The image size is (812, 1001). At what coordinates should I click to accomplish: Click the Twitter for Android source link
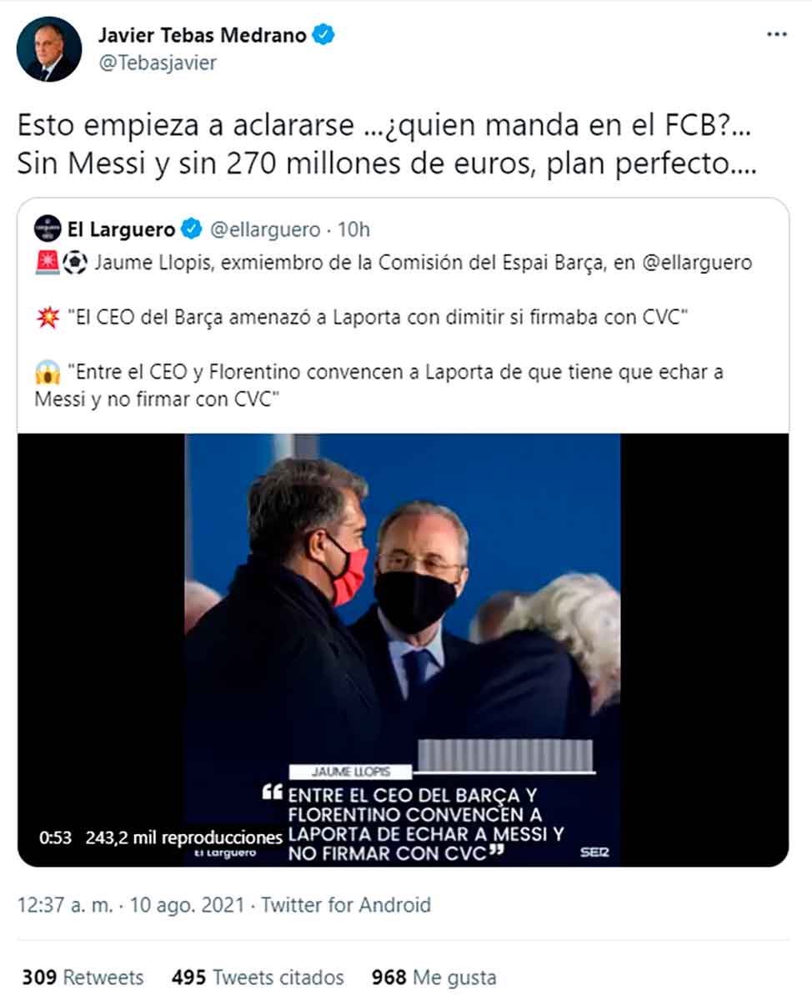[x=346, y=905]
